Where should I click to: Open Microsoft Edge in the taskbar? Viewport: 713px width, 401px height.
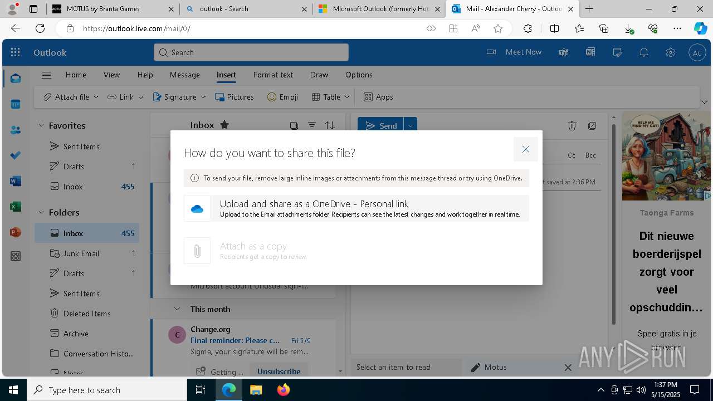pos(229,390)
